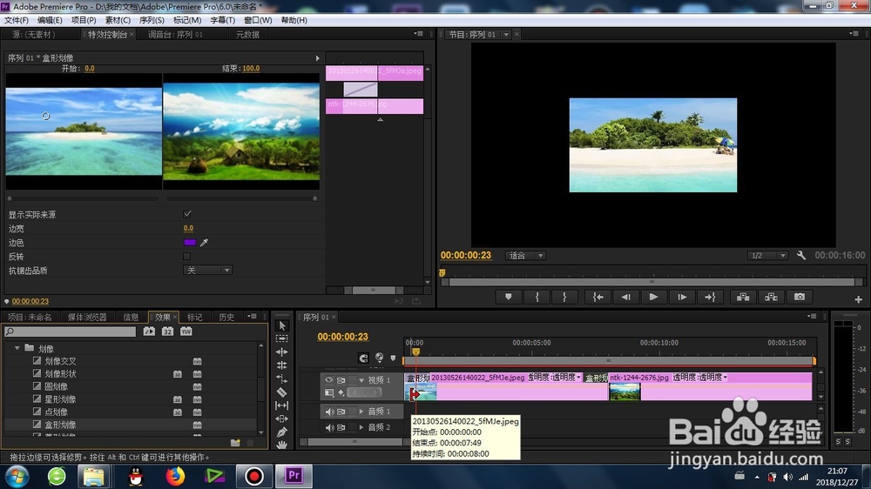Toggle track output eye for 视频 1
Screen dimensions: 871x489
[329, 380]
